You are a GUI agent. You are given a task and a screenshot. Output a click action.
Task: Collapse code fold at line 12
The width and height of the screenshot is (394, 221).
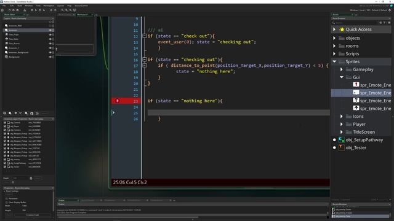(145, 36)
